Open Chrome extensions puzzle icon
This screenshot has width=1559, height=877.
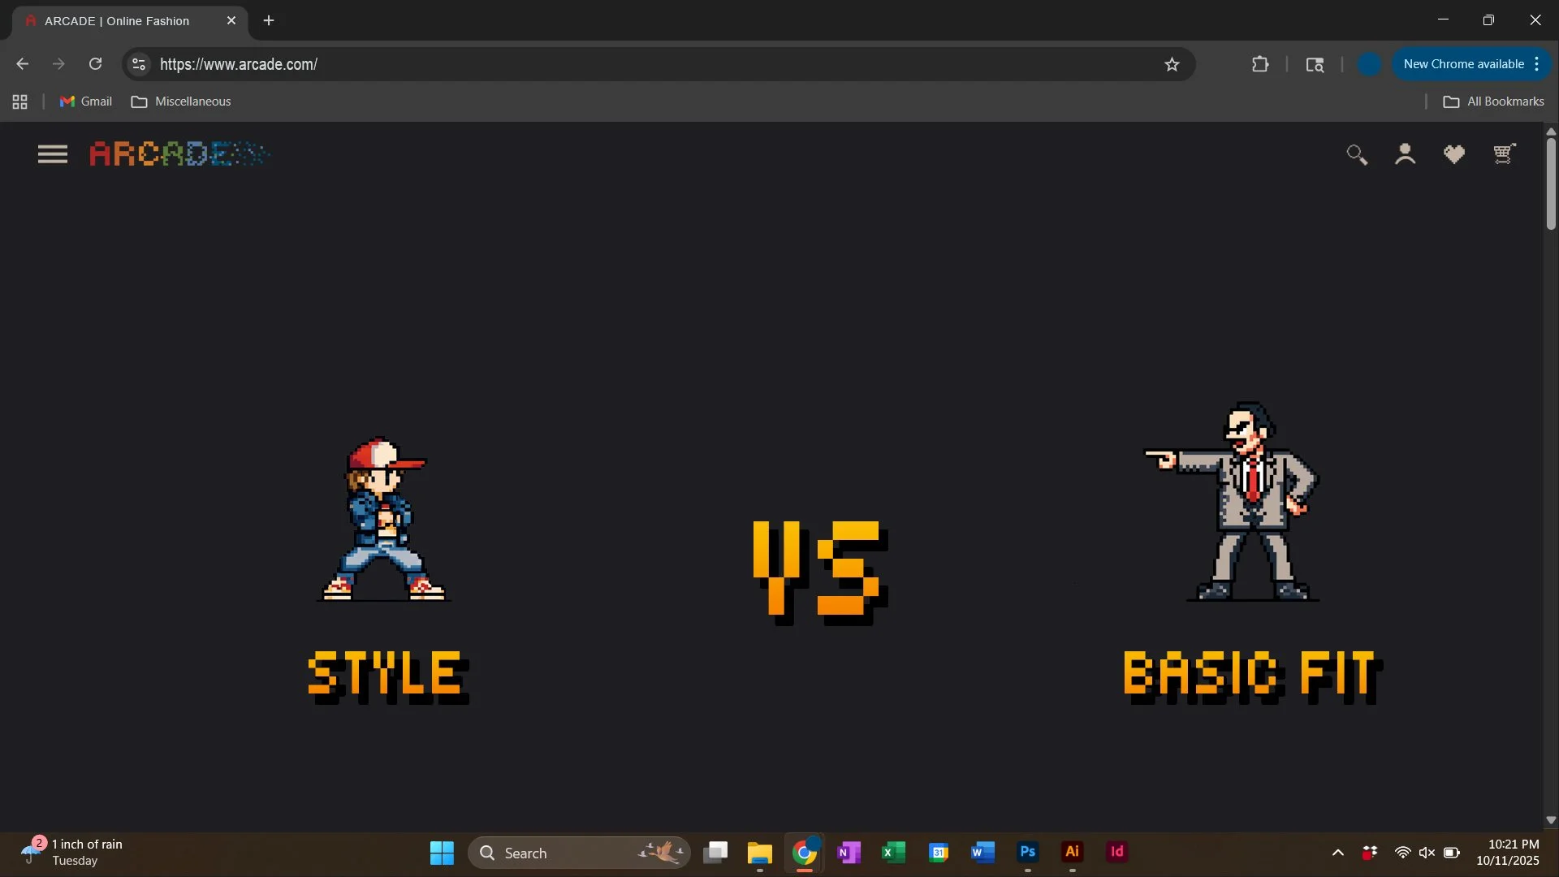click(x=1260, y=64)
